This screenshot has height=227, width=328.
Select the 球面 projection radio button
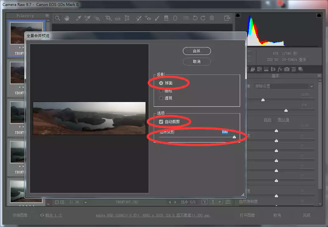(161, 83)
